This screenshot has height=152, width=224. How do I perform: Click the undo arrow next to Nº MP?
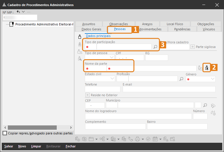click(x=18, y=12)
